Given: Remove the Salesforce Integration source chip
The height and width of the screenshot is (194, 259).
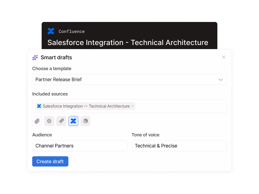Looking at the screenshot, I should tap(132, 106).
